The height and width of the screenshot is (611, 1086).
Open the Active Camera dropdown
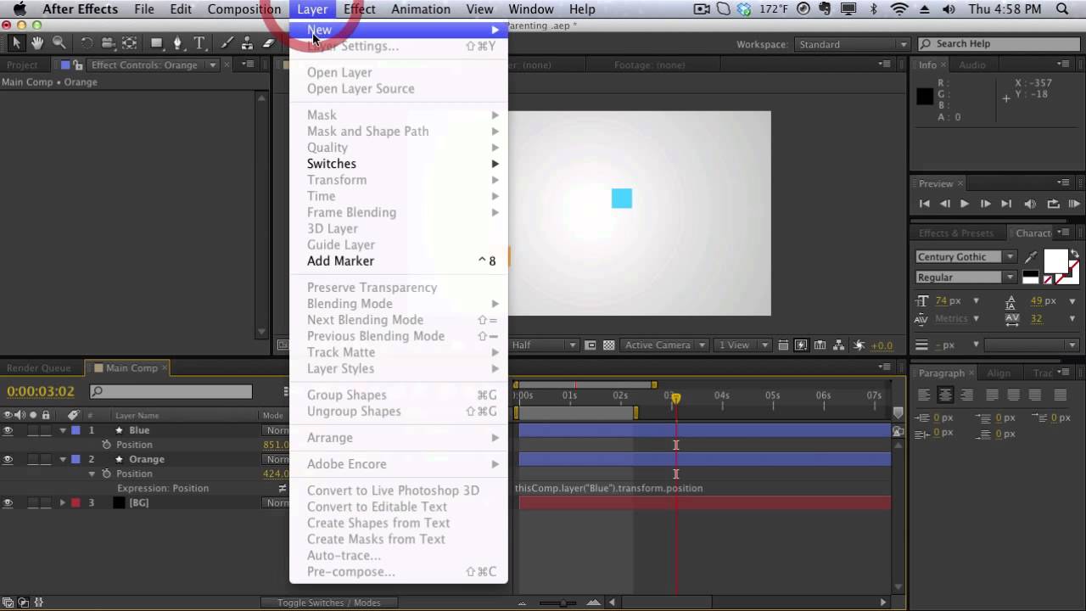(666, 345)
